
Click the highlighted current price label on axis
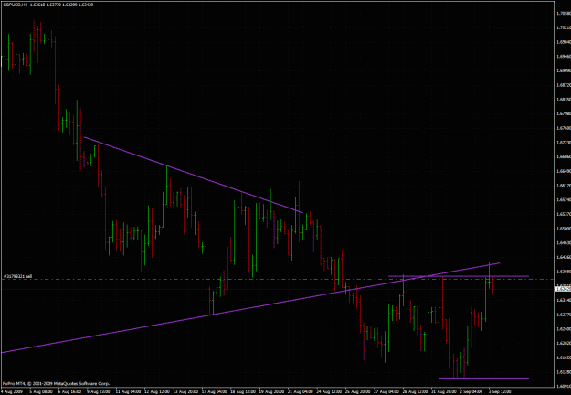click(562, 289)
